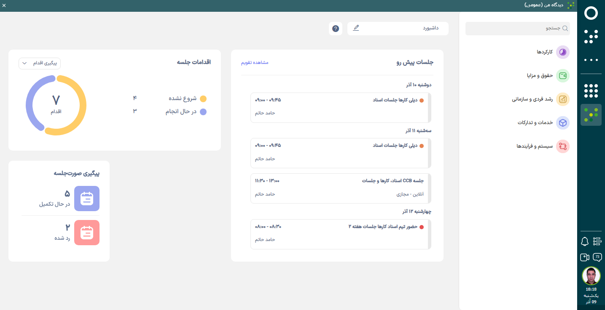605x310 pixels.
Task: Expand the پیگیری اقدام dropdown
Action: (x=40, y=63)
